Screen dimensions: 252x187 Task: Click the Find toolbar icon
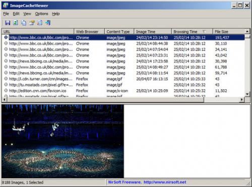point(40,23)
